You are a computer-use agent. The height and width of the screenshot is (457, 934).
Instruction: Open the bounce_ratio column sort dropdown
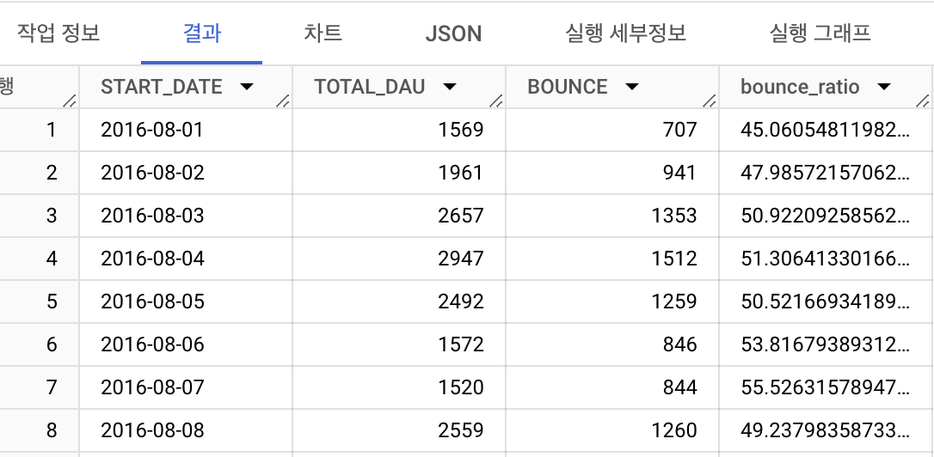(x=883, y=87)
